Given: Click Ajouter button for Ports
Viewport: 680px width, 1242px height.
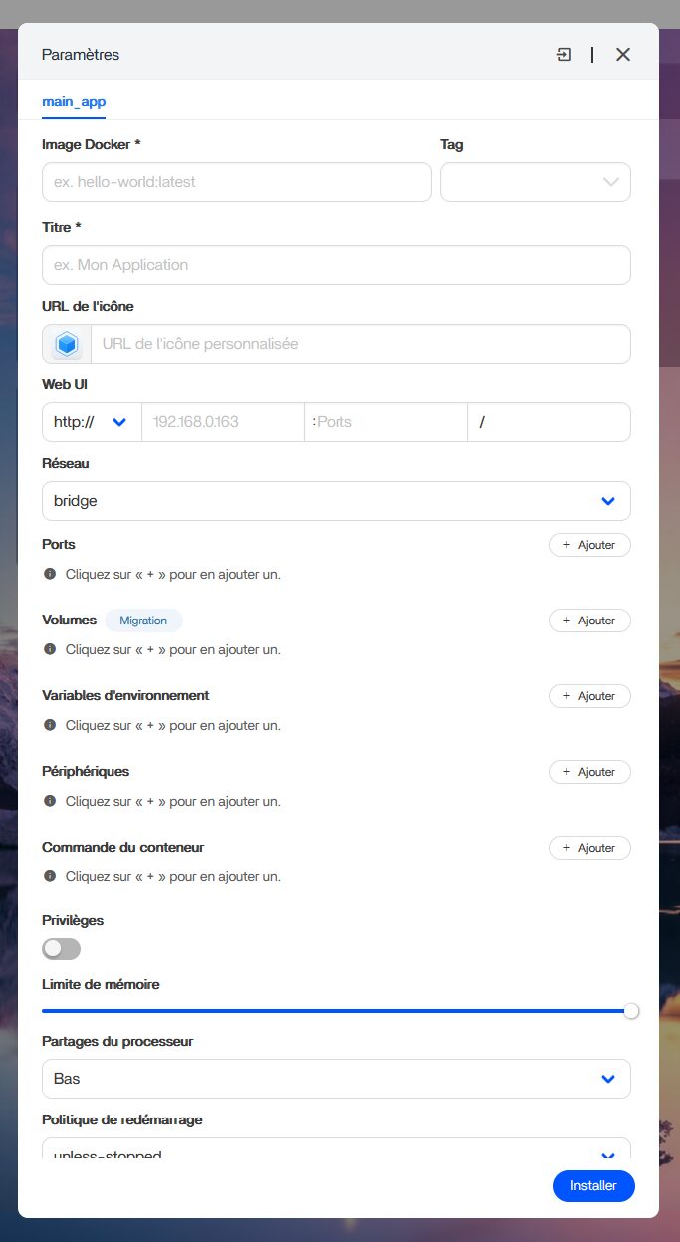Looking at the screenshot, I should point(589,545).
